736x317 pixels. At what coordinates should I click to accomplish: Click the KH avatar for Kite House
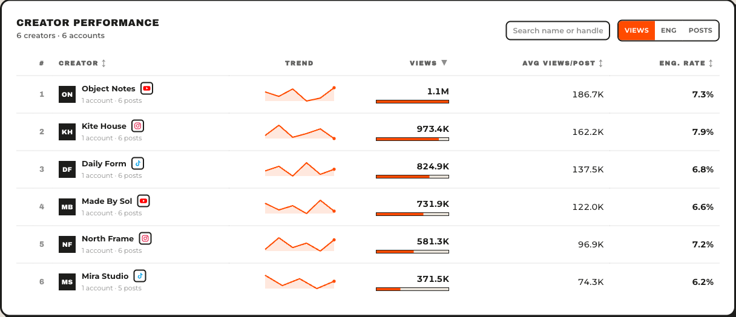67,132
